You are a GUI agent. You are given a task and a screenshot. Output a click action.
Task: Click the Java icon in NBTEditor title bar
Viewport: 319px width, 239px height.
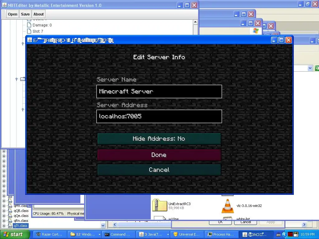point(4,5)
